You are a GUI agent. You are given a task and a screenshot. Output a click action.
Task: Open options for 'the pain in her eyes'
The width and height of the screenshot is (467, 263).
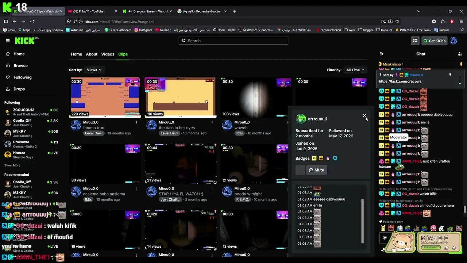click(212, 122)
